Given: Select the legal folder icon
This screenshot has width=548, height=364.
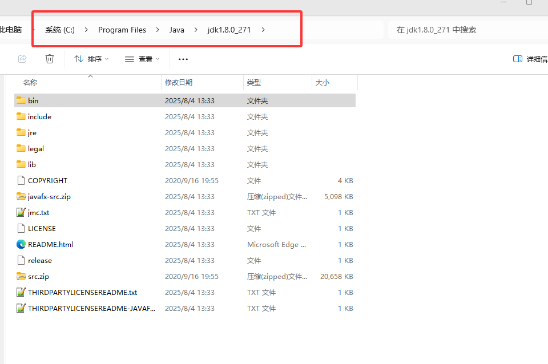Looking at the screenshot, I should tap(21, 148).
